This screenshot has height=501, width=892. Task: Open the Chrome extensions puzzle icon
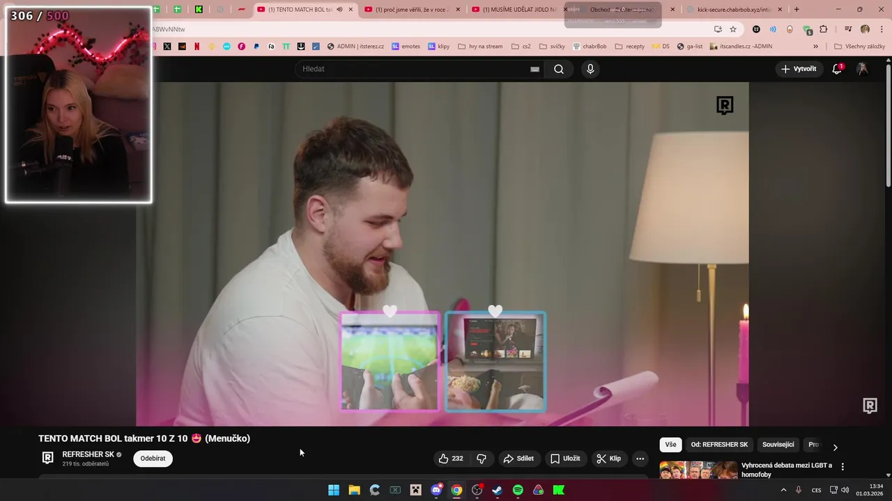pyautogui.click(x=823, y=29)
